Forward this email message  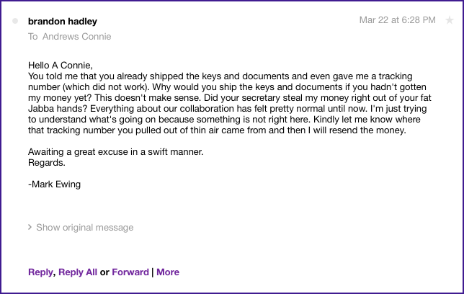[x=130, y=272]
